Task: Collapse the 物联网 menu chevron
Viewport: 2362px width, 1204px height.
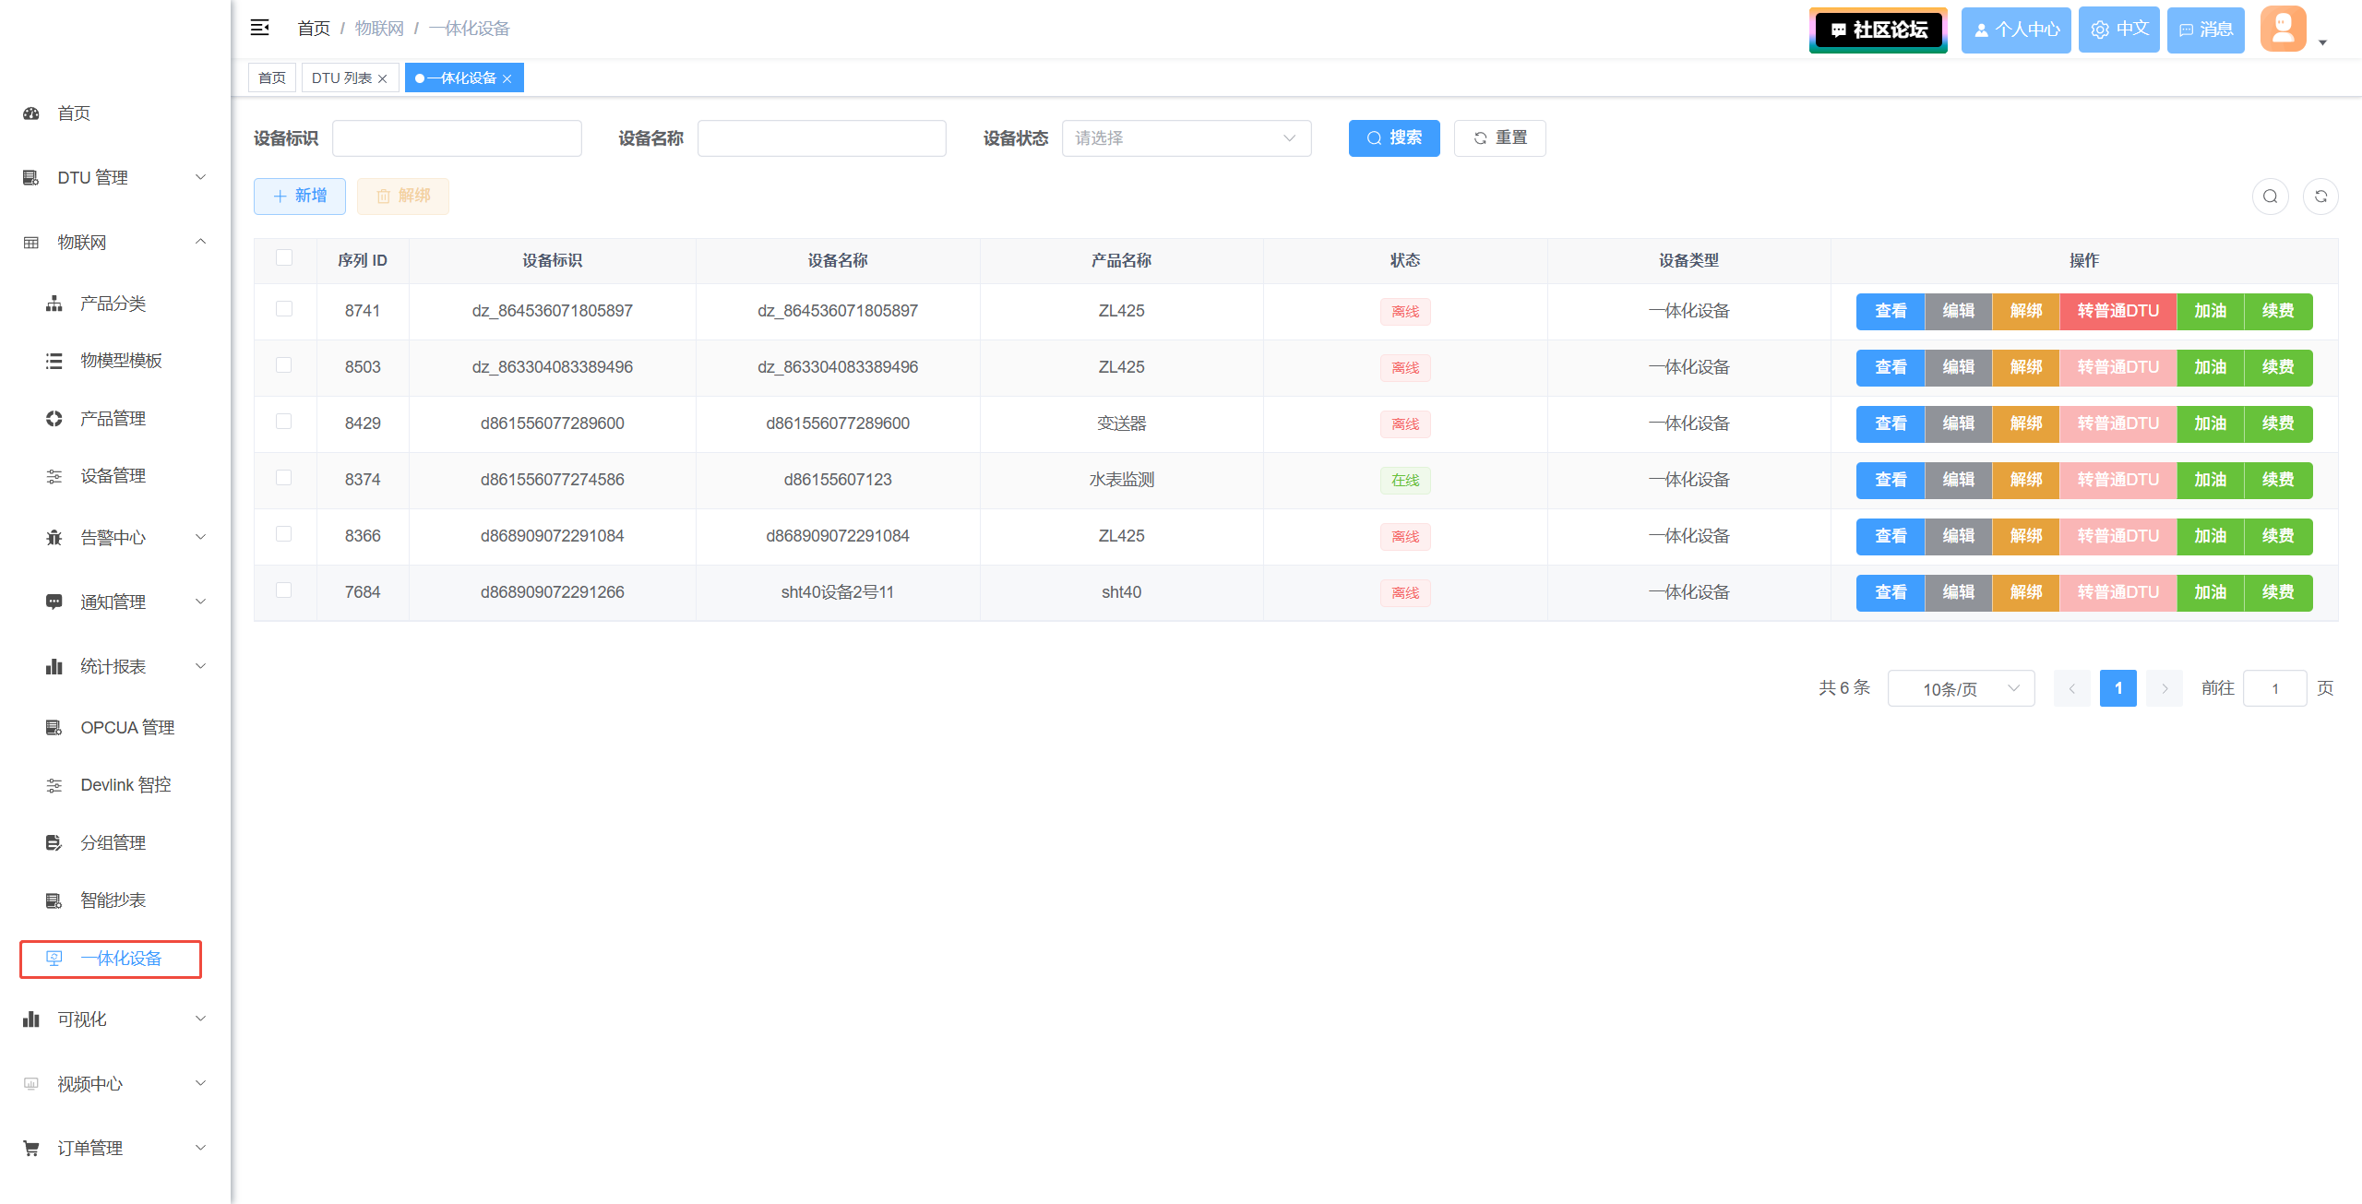Action: (x=200, y=242)
